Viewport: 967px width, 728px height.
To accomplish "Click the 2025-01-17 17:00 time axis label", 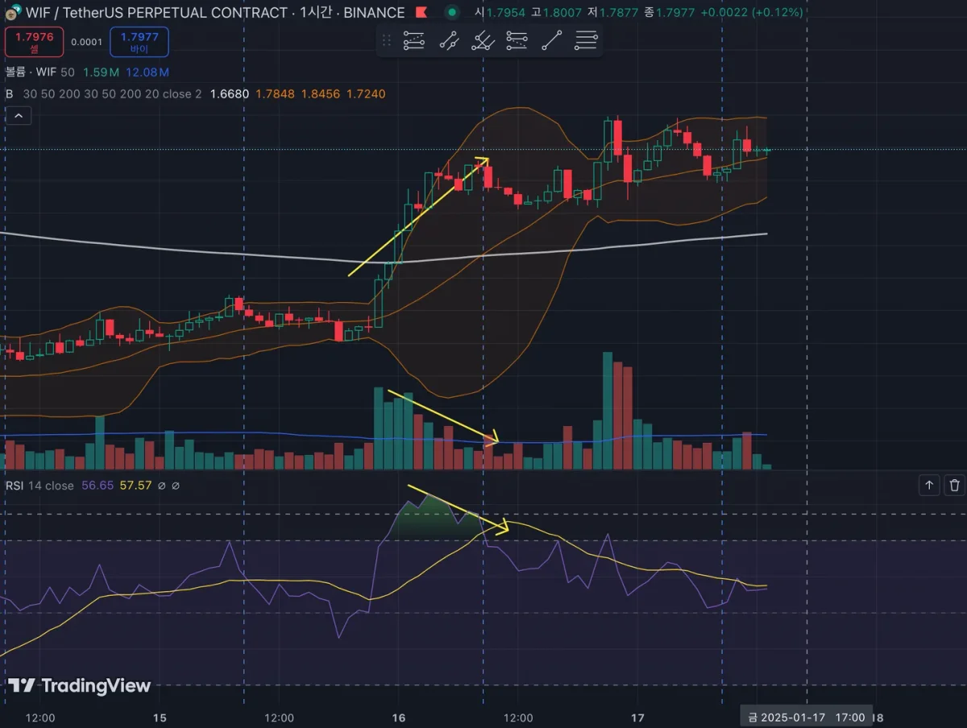I will pyautogui.click(x=807, y=717).
